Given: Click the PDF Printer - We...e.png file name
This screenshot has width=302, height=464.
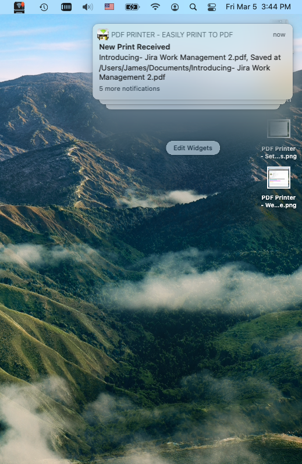Looking at the screenshot, I should pos(279,201).
